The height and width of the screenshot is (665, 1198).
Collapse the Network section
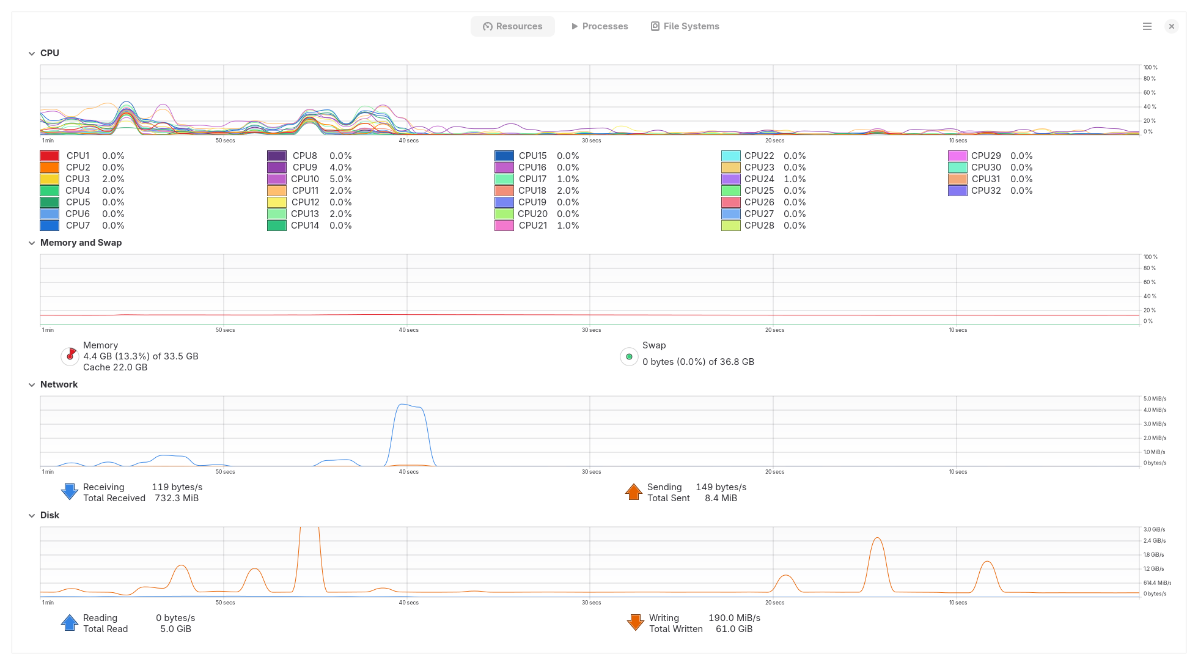[32, 384]
